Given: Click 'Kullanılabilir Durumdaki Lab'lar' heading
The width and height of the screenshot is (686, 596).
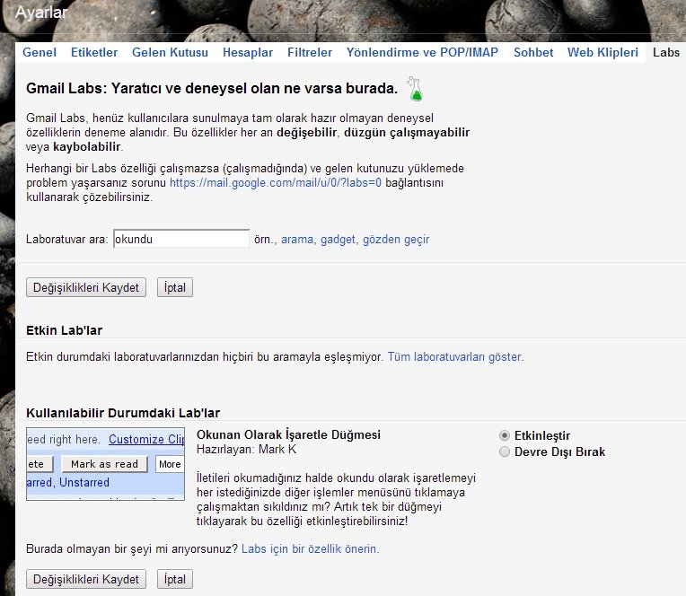Looking at the screenshot, I should (123, 413).
